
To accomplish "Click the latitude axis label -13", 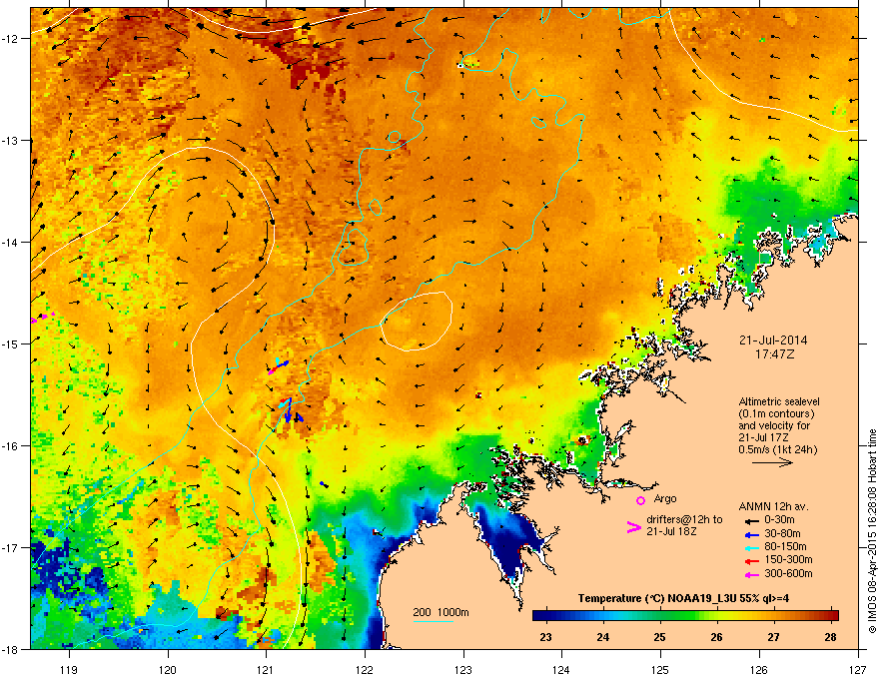I will [x=10, y=140].
